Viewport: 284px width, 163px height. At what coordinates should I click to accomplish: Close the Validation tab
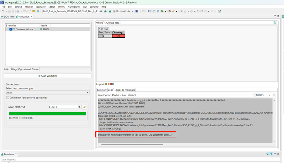click(32, 16)
